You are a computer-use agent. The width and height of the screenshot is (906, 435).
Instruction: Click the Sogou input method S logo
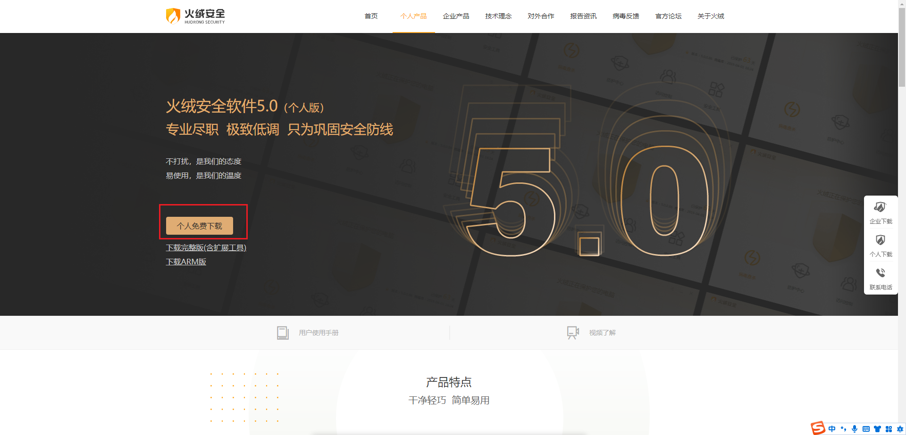[818, 428]
